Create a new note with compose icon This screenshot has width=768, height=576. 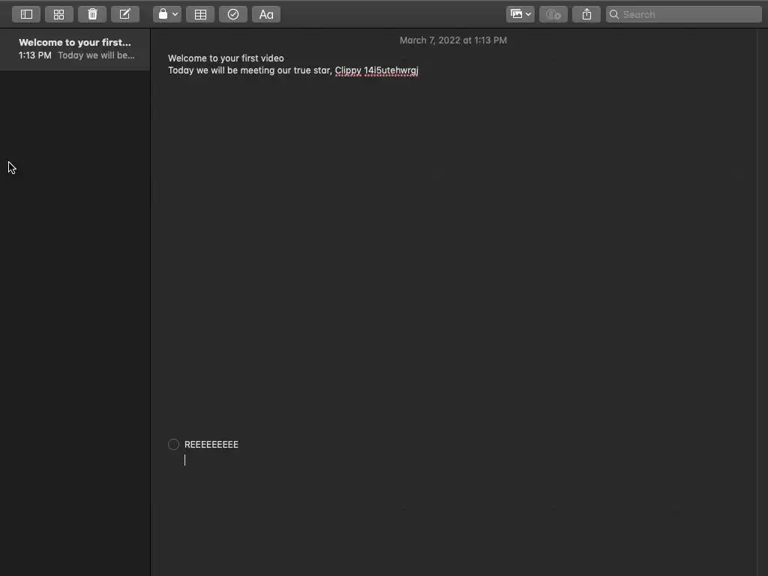(x=125, y=14)
